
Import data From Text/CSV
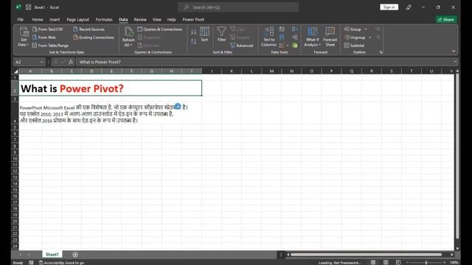[47, 29]
